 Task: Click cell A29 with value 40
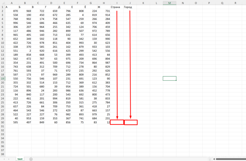(11, 118)
